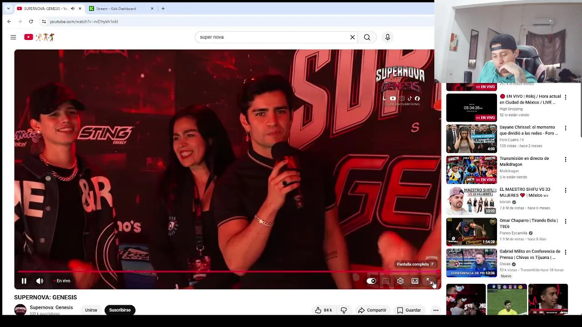The width and height of the screenshot is (582, 327).
Task: Clear the search box with the X
Action: (352, 37)
